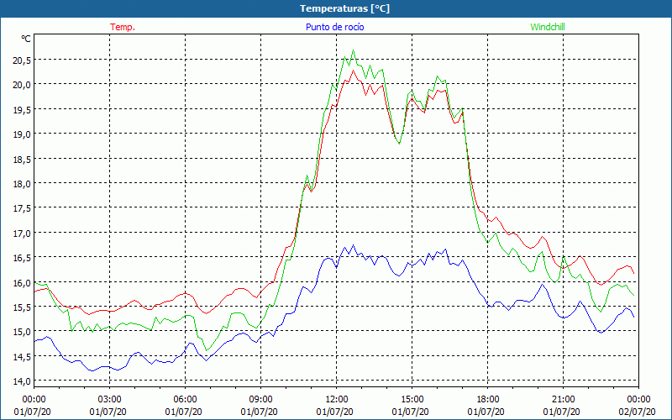Click the '09:00' time axis label
The height and width of the screenshot is (420, 672).
point(260,400)
